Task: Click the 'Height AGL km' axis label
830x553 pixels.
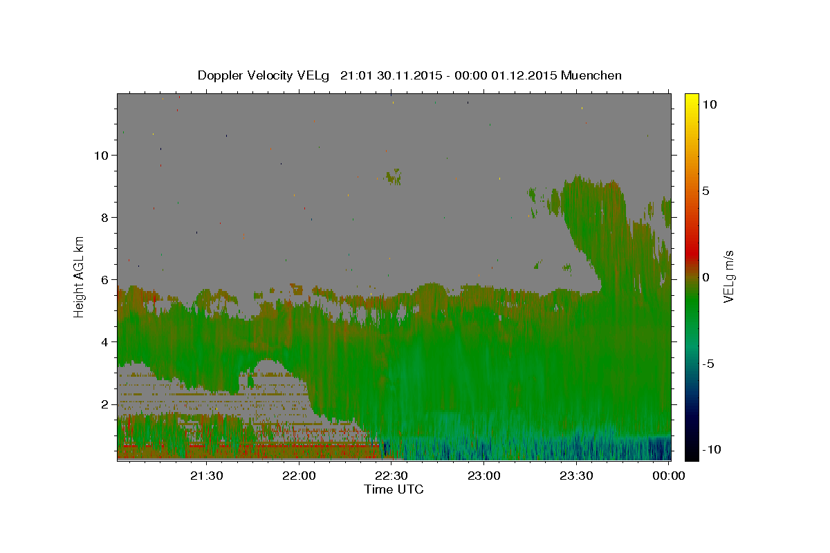Action: click(80, 276)
